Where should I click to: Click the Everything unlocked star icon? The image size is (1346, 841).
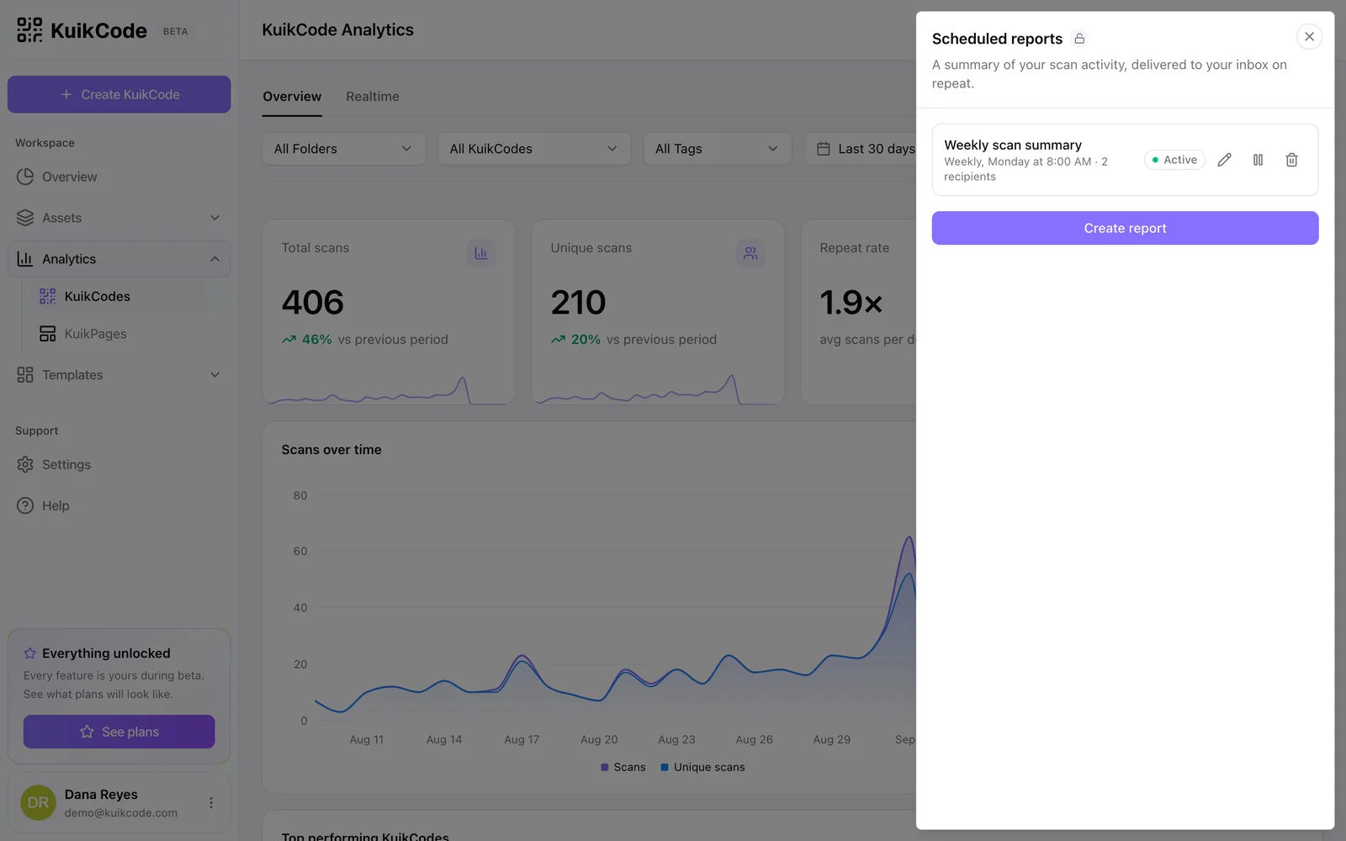30,653
